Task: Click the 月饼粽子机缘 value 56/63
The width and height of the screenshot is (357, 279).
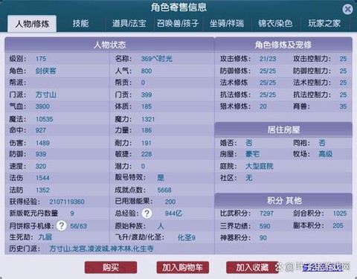Action: 79,226
